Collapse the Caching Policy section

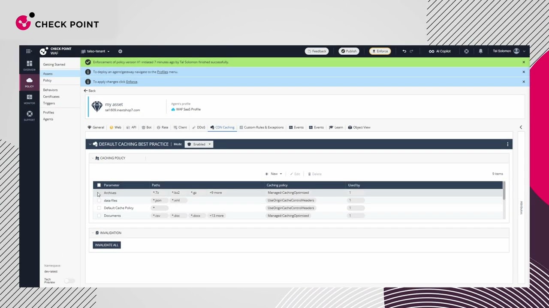tap(92, 158)
